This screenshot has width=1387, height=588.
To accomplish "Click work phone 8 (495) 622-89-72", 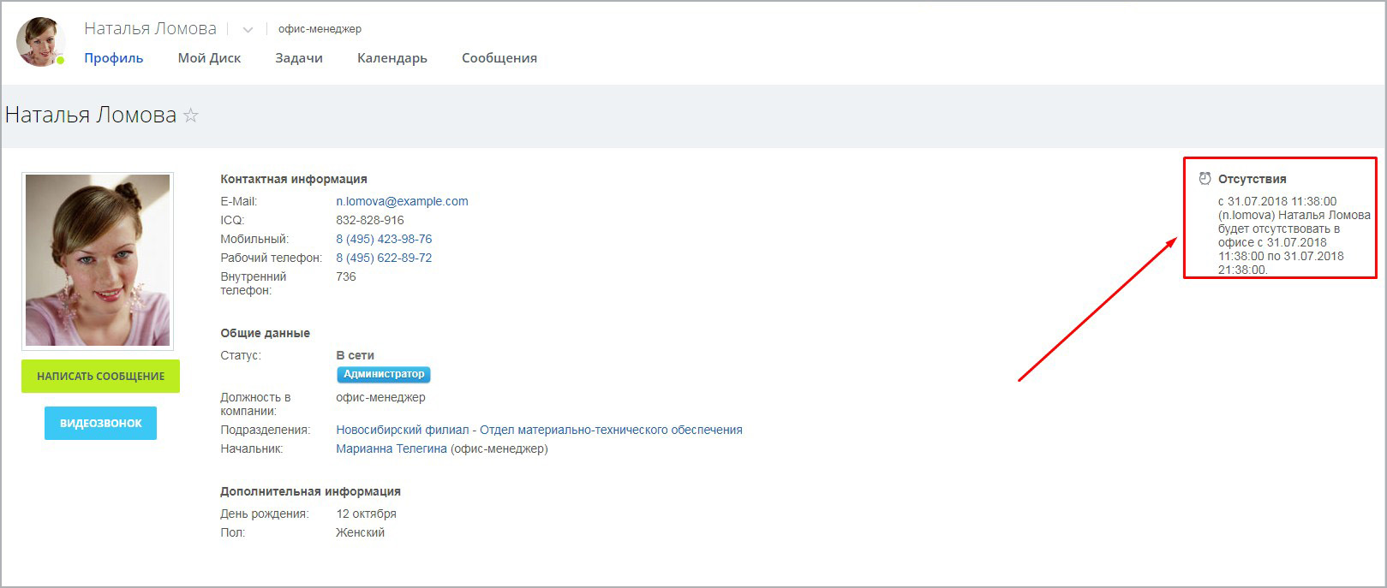I will click(x=384, y=258).
